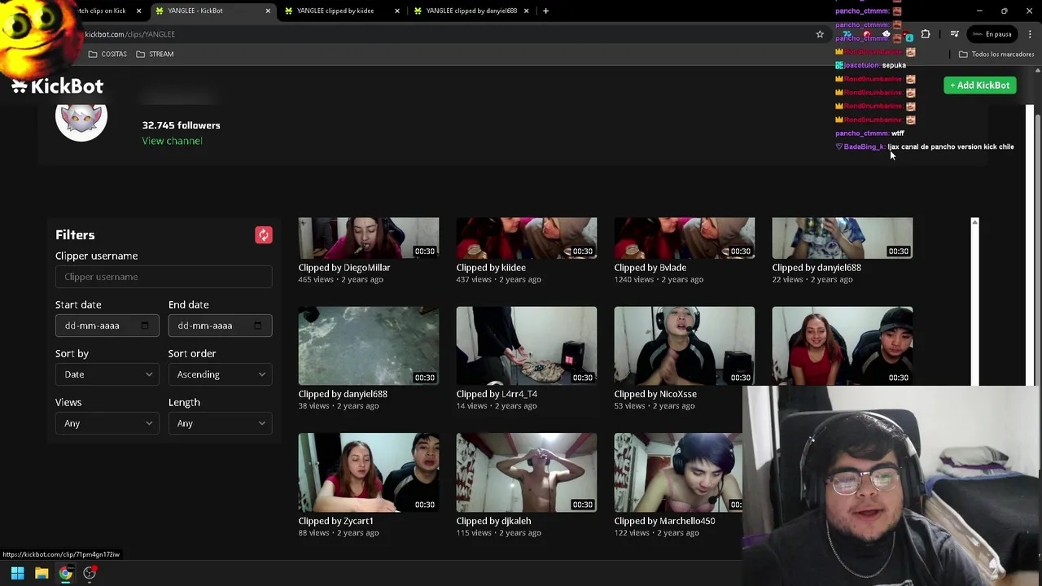Close the 'clips on Kick' tab

point(138,11)
